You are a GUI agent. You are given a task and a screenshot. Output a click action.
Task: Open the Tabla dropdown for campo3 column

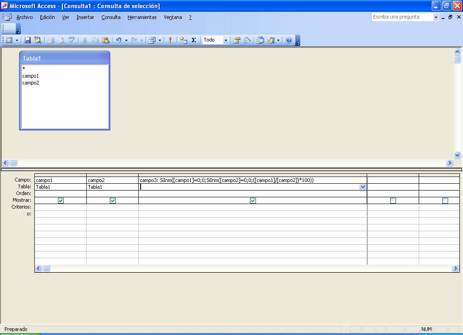[x=363, y=187]
